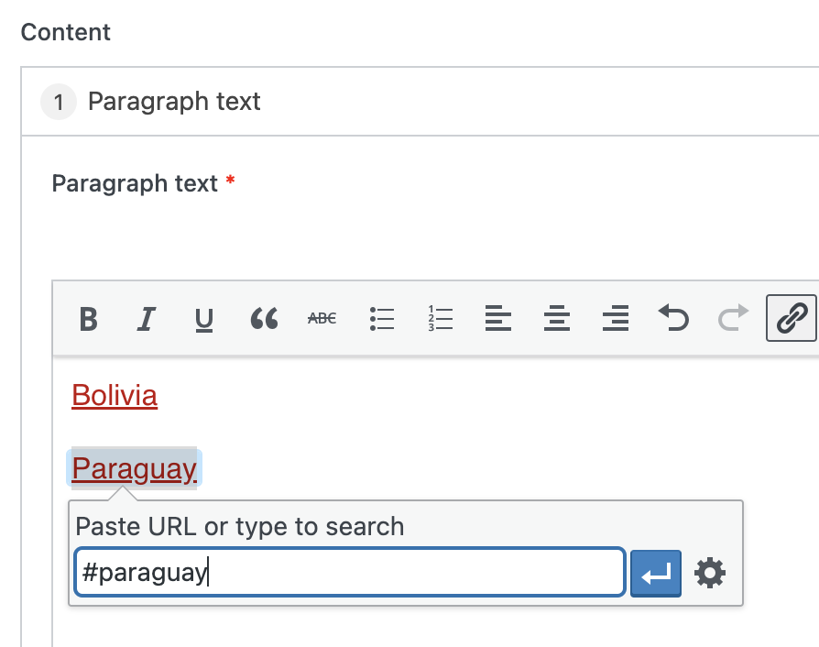
Task: Click the Paraguay link text
Action: [x=134, y=469]
